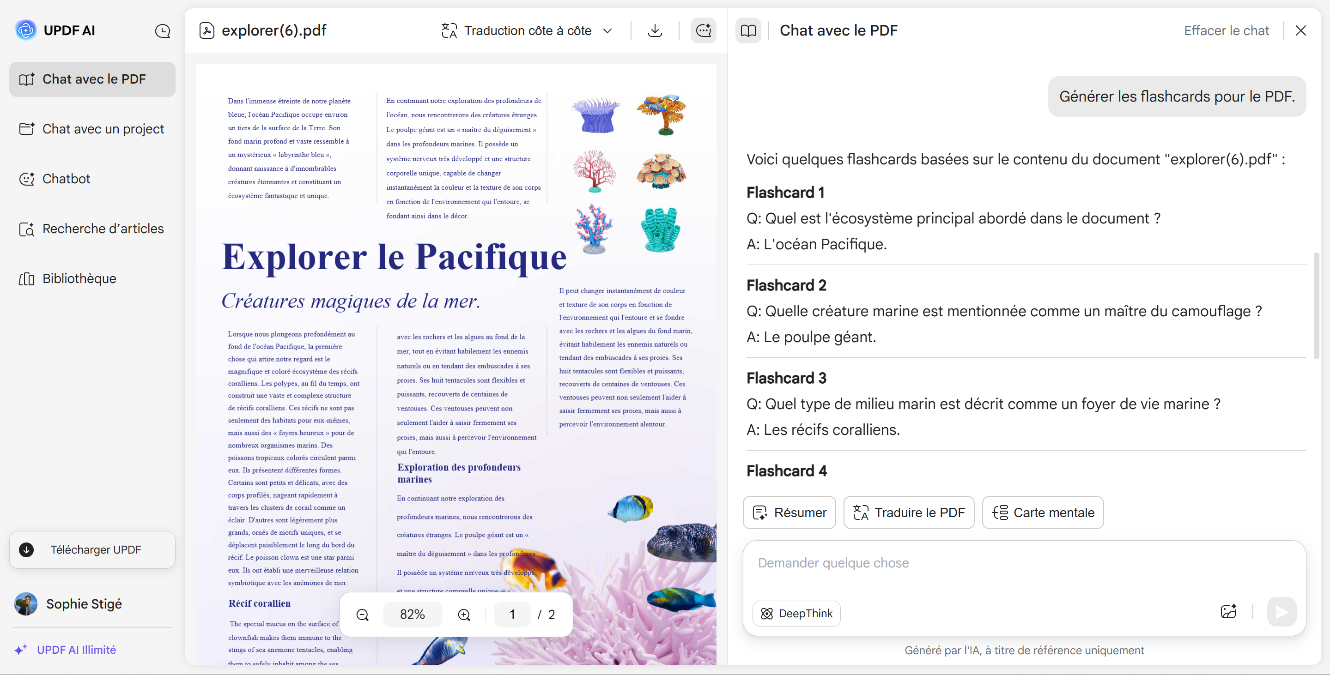The height and width of the screenshot is (675, 1330).
Task: Click the Flashcard 3 heading
Action: click(x=786, y=378)
